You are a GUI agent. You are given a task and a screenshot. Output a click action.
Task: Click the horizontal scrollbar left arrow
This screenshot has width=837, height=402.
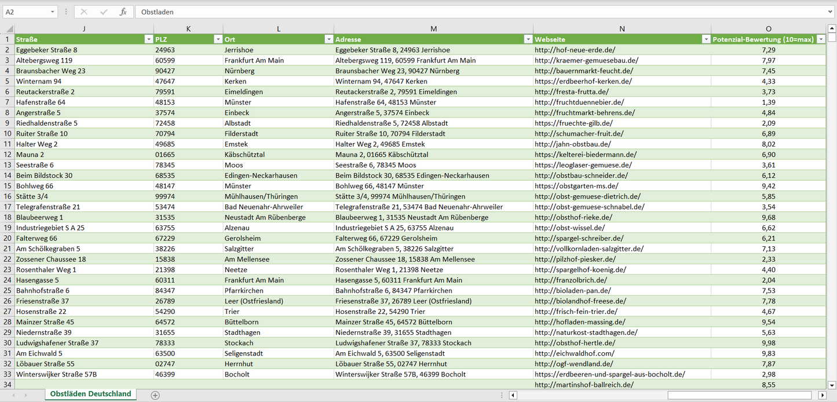coord(513,395)
